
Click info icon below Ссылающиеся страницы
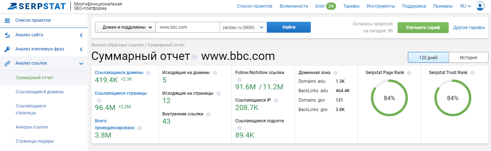pos(98,101)
